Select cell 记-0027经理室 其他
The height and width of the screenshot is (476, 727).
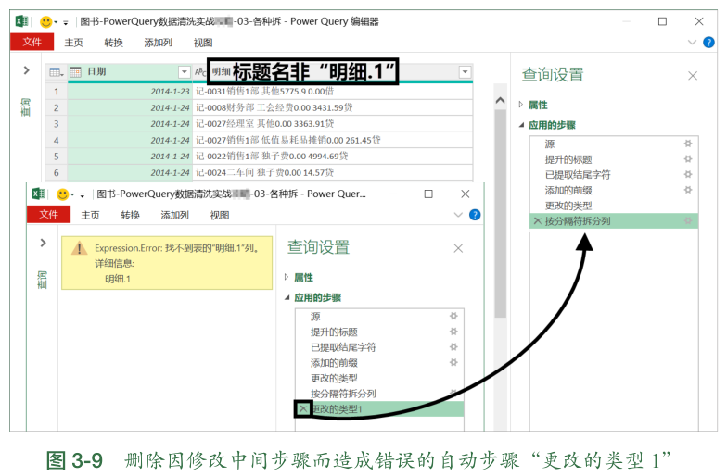click(x=332, y=124)
